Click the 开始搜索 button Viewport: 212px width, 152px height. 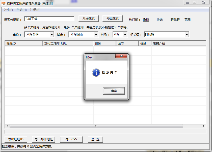(89, 18)
